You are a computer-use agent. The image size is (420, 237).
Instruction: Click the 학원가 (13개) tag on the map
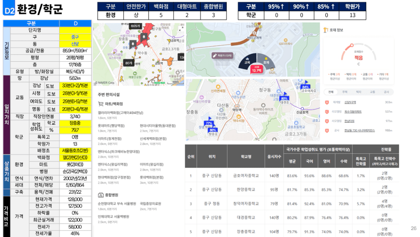(x=222, y=55)
